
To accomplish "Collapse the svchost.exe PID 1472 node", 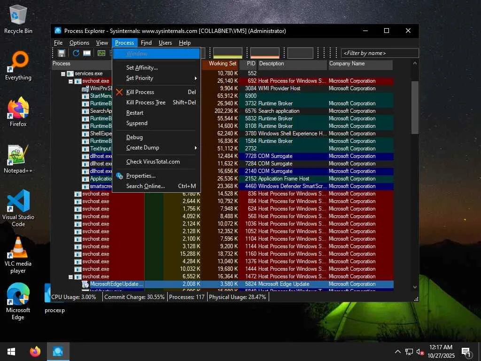I will click(x=70, y=277).
